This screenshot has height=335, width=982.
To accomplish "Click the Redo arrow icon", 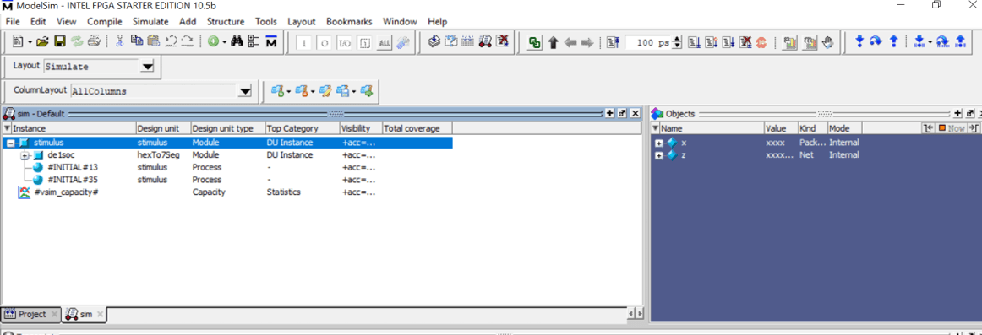I will (x=187, y=42).
